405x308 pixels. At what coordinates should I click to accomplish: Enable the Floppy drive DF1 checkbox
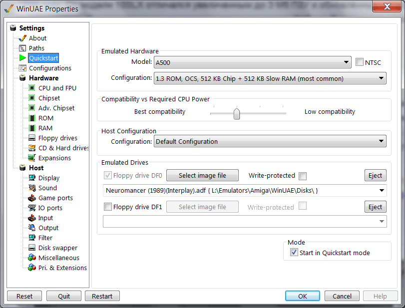108,207
